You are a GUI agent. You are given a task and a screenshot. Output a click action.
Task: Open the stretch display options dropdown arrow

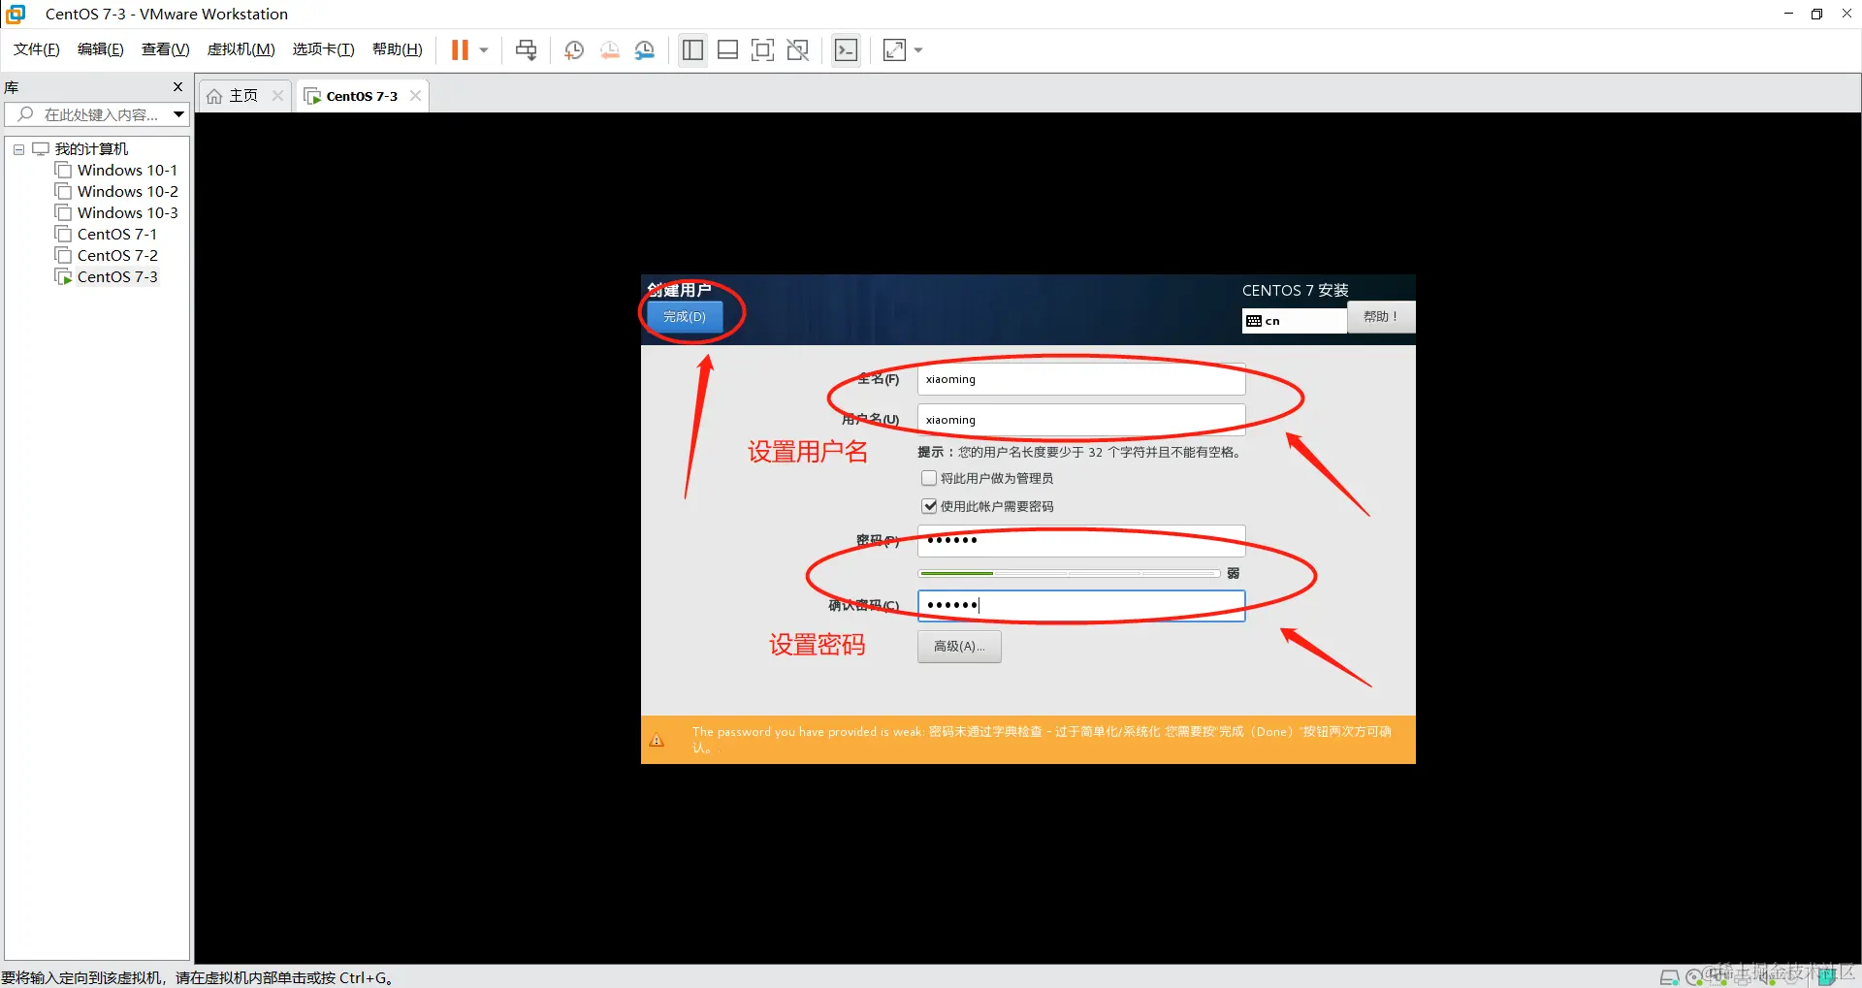(918, 50)
